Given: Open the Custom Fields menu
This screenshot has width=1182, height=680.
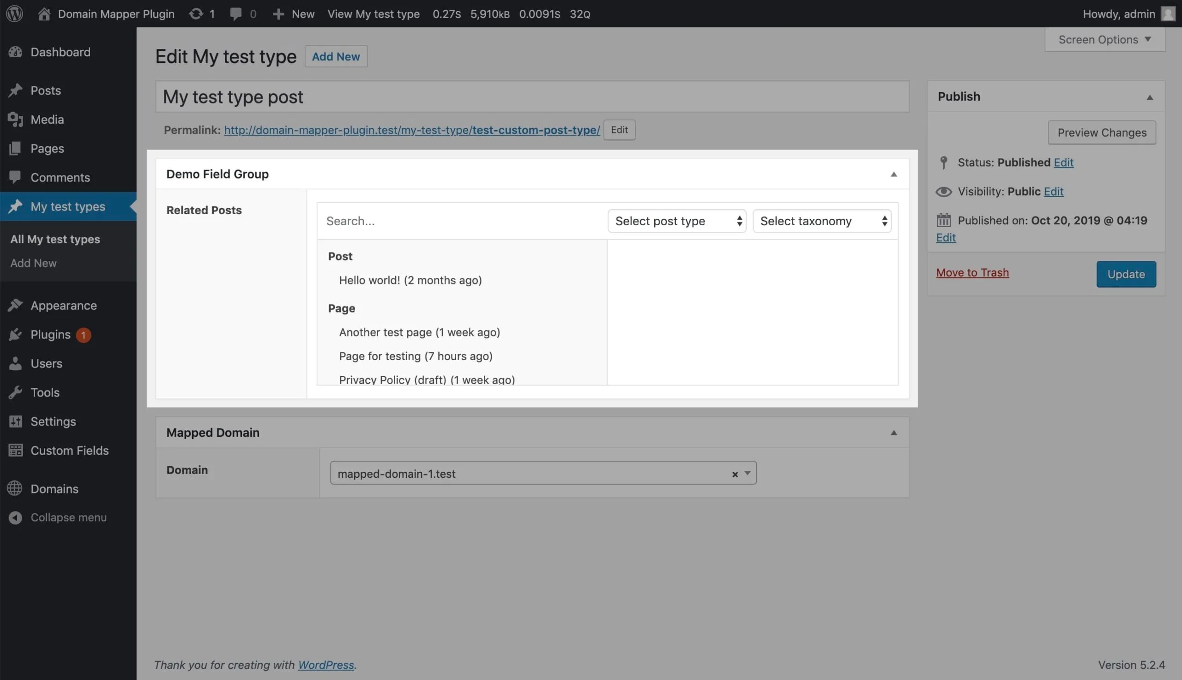Looking at the screenshot, I should click(x=69, y=450).
